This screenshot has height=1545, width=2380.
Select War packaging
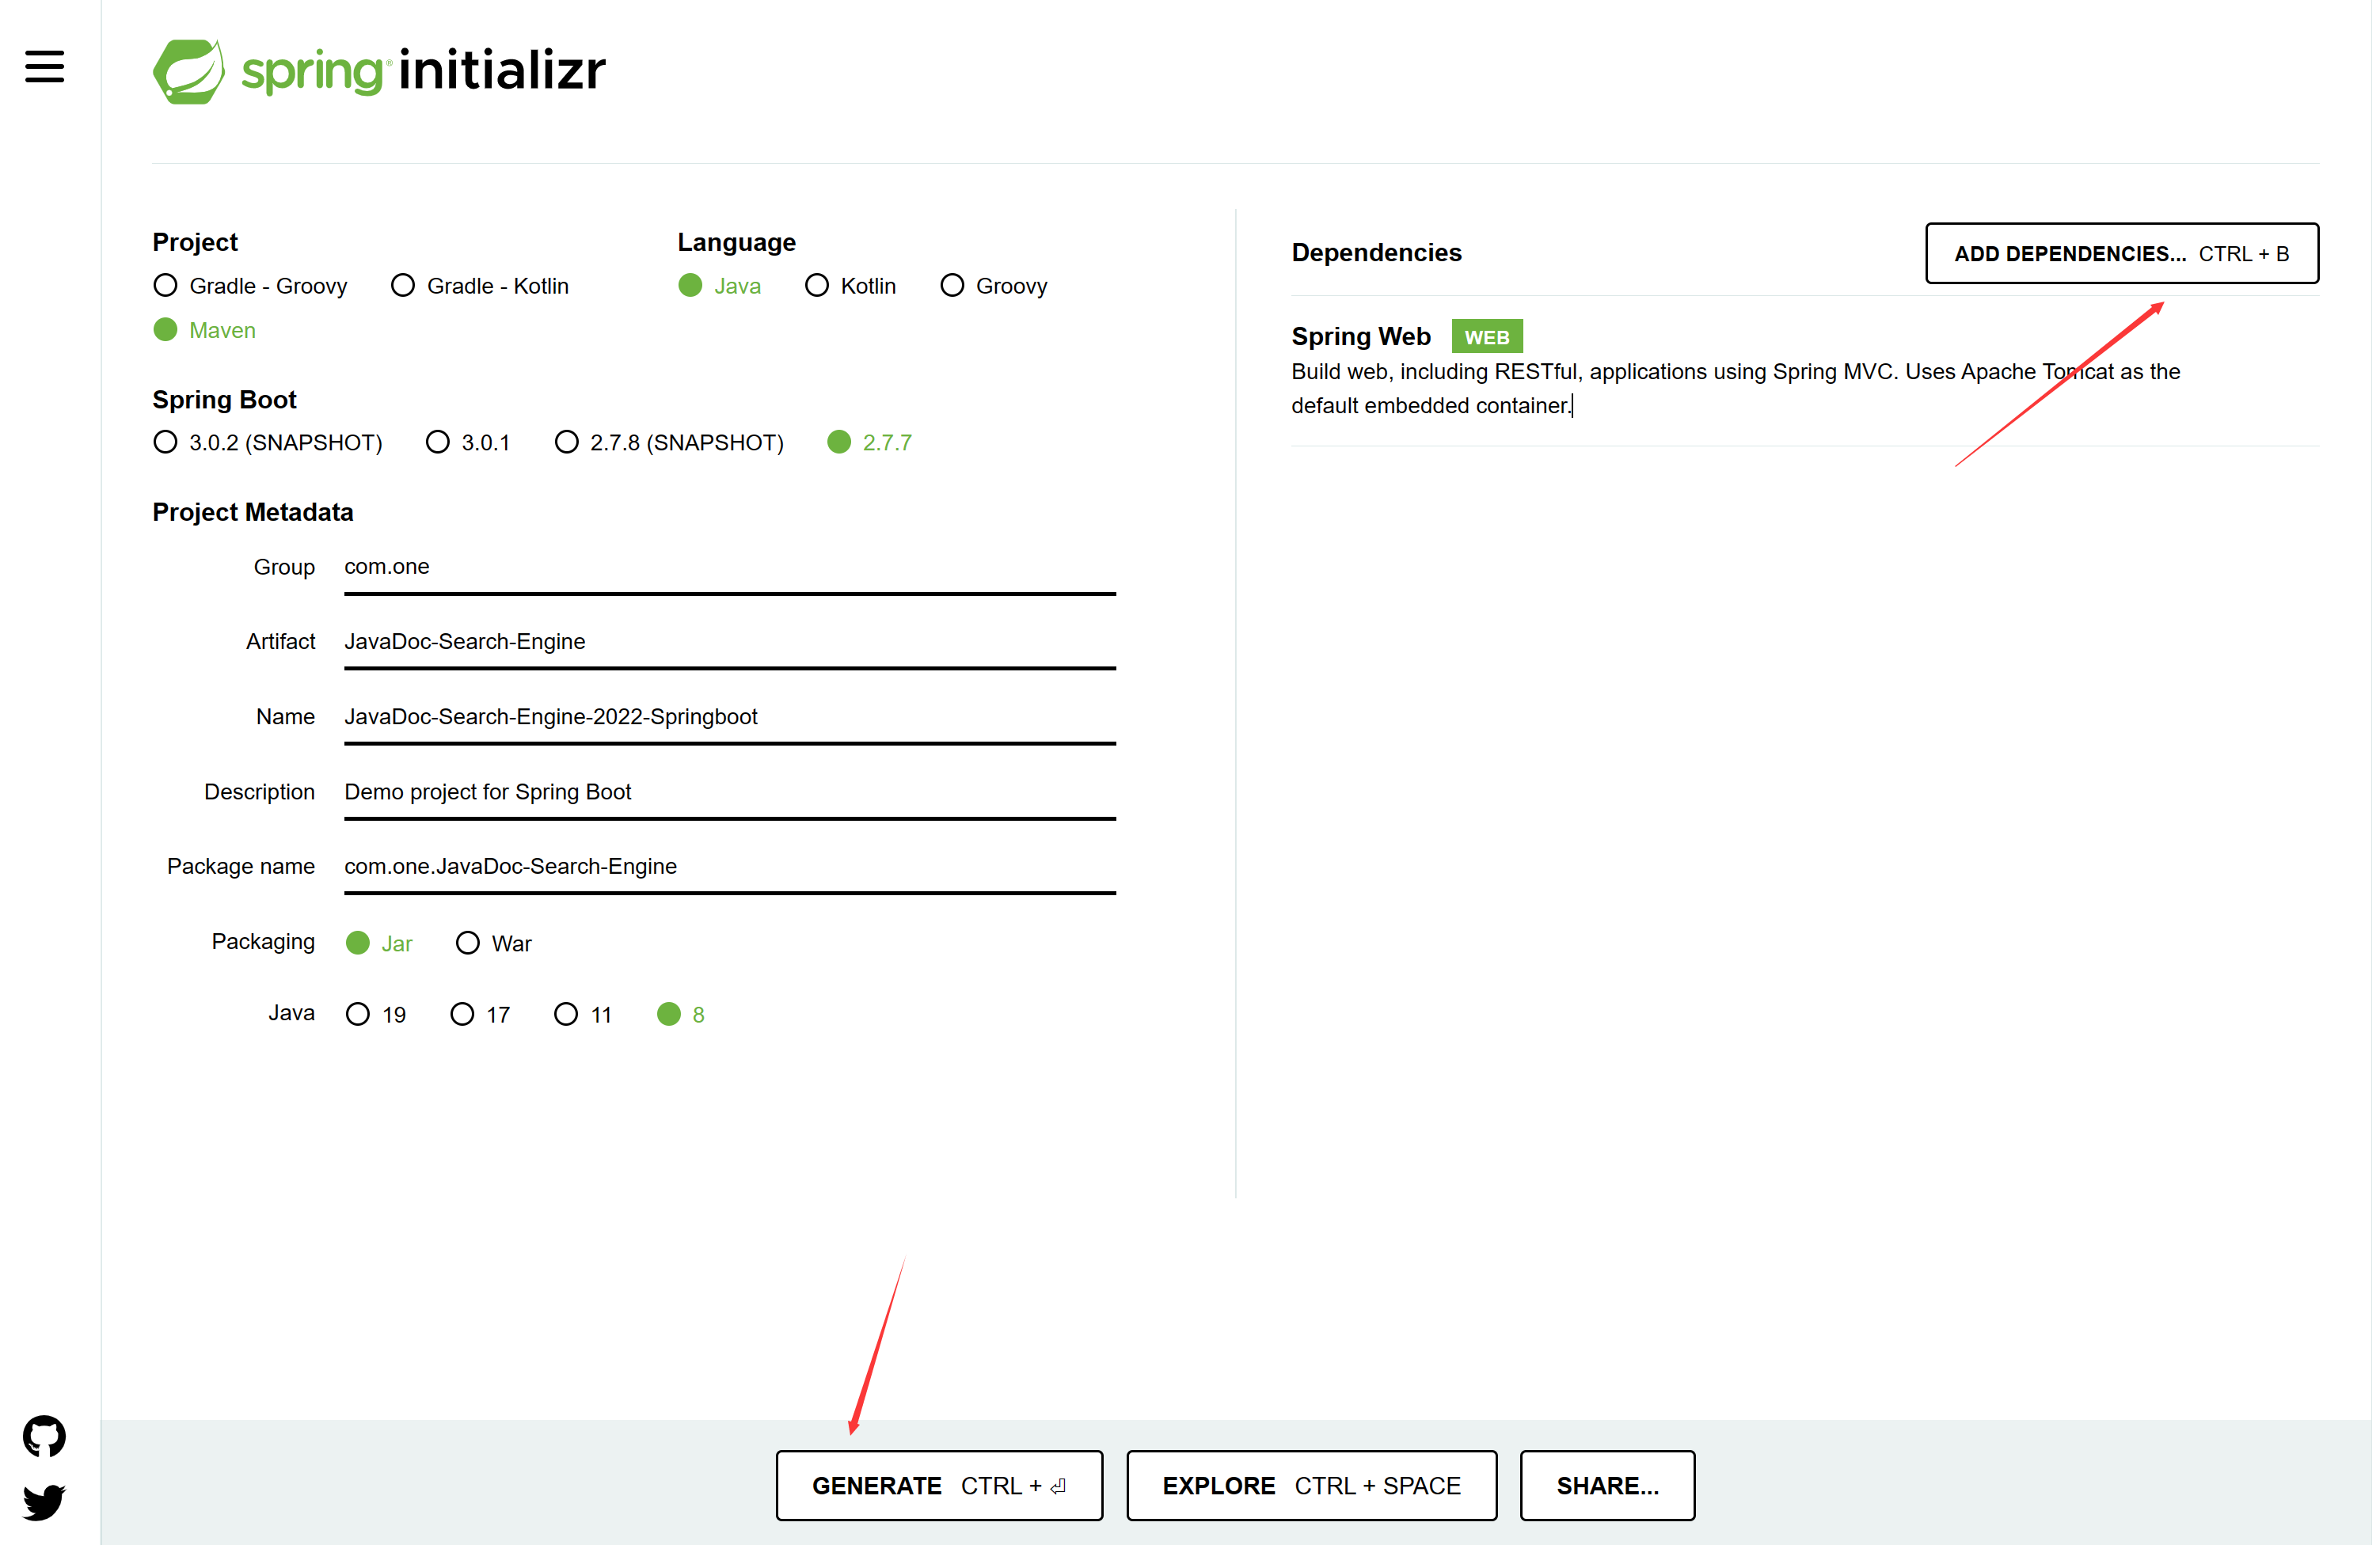(x=494, y=943)
